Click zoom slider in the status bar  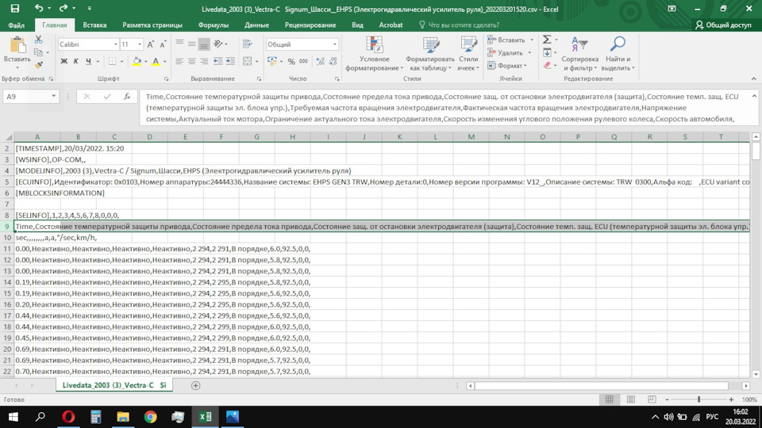click(698, 399)
